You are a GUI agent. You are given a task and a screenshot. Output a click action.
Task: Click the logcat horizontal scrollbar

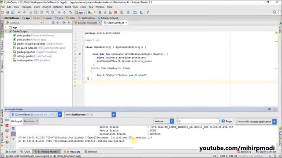tap(75, 148)
